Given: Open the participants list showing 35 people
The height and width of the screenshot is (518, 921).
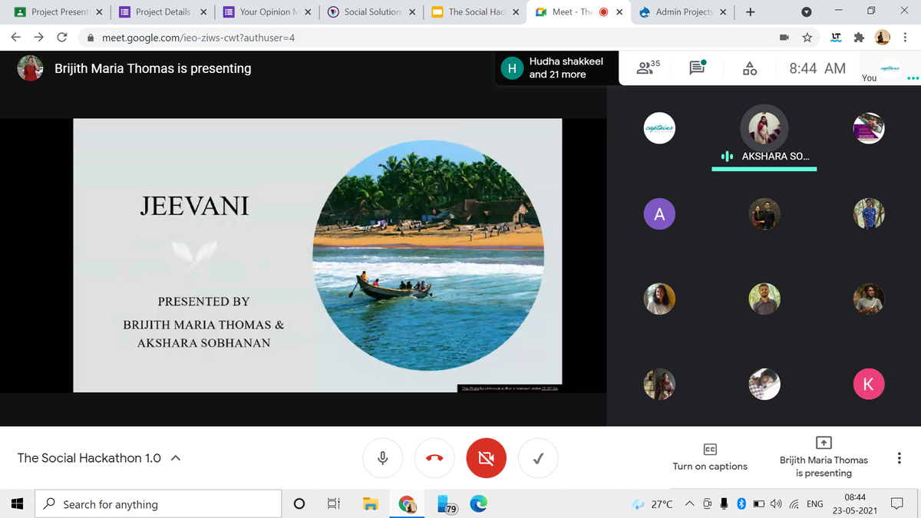Looking at the screenshot, I should [x=648, y=68].
